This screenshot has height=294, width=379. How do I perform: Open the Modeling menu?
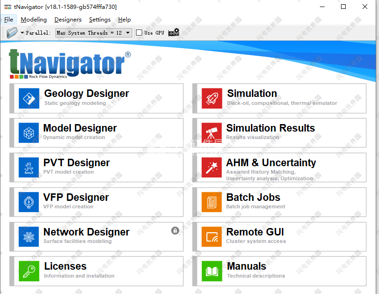[x=34, y=20]
